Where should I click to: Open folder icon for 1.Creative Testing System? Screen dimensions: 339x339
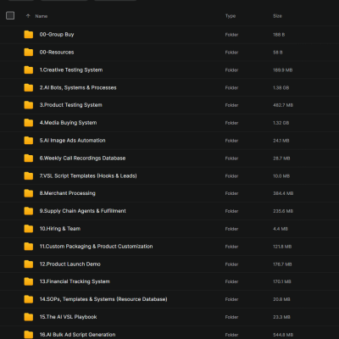coord(29,69)
